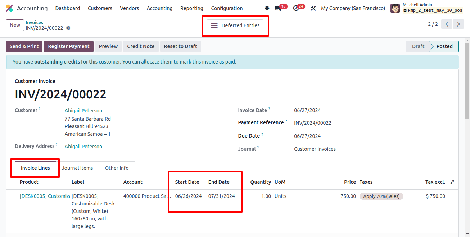Image resolution: width=470 pixels, height=237 pixels.
Task: Click Send & Print button
Action: pyautogui.click(x=24, y=46)
